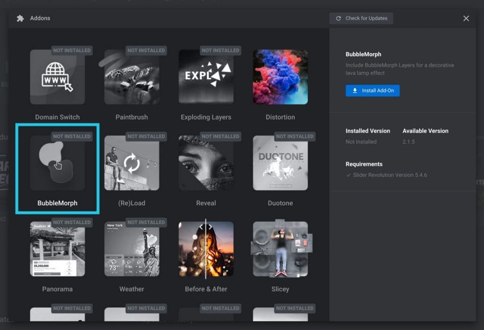Open the Panorama addon thumbnail
This screenshot has width=484, height=330.
coord(57,249)
